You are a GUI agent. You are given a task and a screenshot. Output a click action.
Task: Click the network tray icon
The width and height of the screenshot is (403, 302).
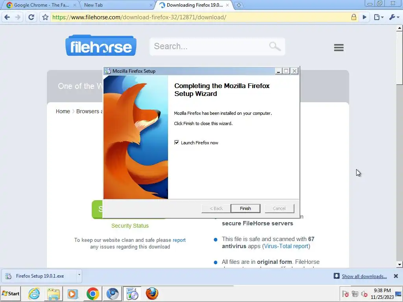(355, 293)
